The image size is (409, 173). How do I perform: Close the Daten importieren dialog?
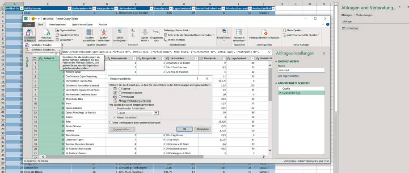tap(207, 78)
